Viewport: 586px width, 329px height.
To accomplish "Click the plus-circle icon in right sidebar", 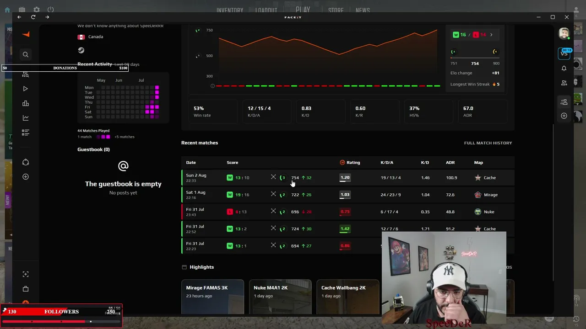I will point(564,116).
